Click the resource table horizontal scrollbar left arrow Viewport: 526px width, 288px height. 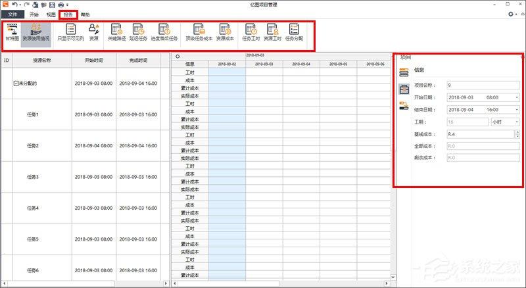tap(4, 284)
